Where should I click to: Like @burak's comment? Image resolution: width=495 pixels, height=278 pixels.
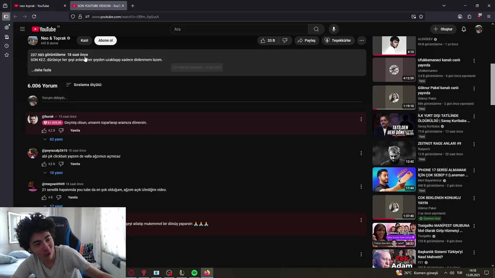(44, 131)
